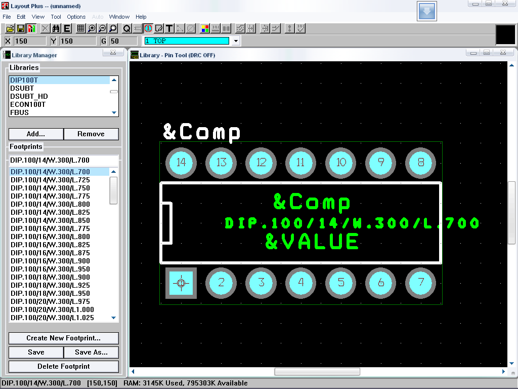The height and width of the screenshot is (389, 518).
Task: Click the cyan 1 TOP layer color field
Action: (x=187, y=41)
